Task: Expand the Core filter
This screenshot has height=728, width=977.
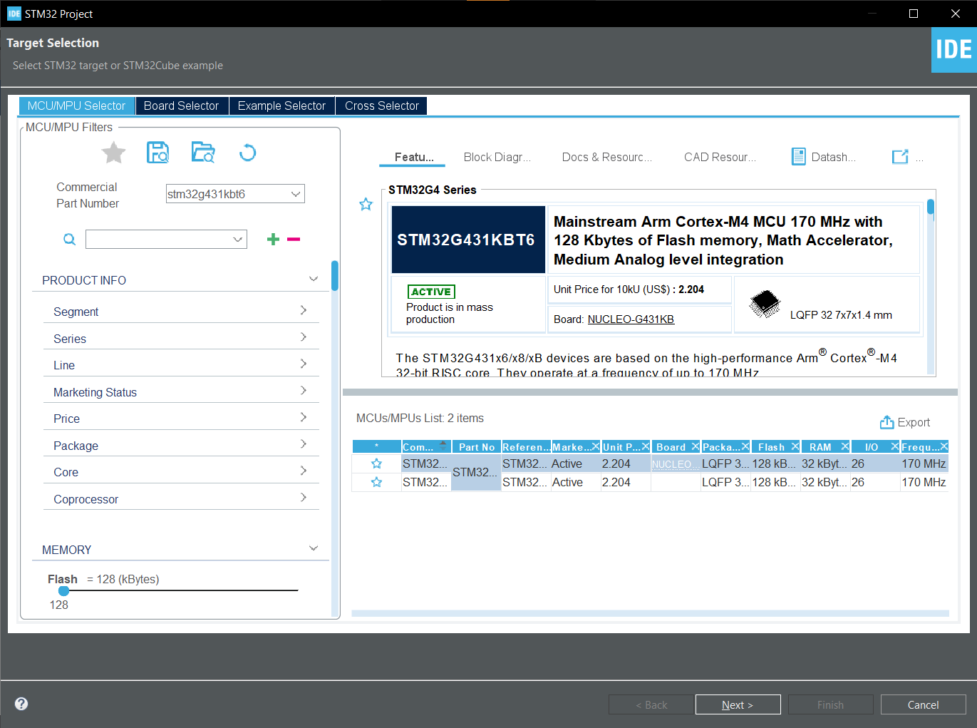Action: 304,471
